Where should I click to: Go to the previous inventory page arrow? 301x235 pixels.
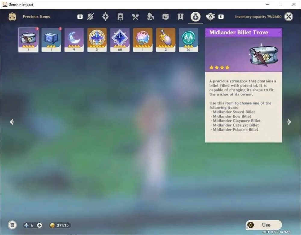12,122
